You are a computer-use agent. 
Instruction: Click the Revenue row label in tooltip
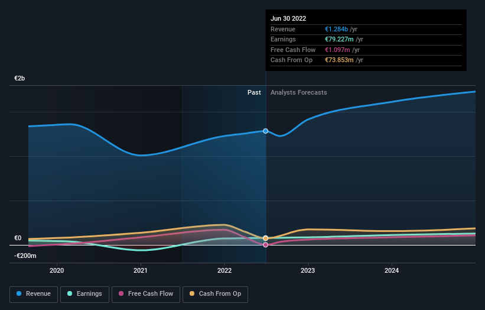(283, 29)
